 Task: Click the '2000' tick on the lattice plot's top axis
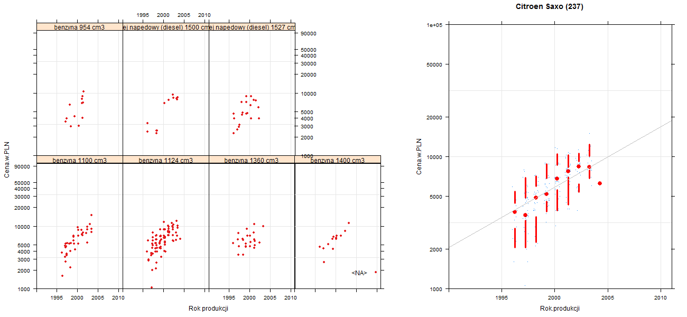[163, 15]
